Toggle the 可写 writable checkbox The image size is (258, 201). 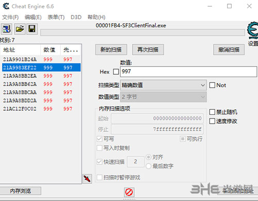point(100,139)
